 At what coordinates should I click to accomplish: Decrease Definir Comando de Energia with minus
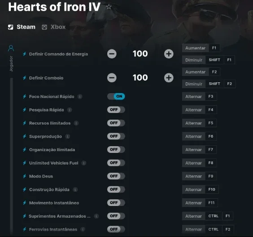112,54
